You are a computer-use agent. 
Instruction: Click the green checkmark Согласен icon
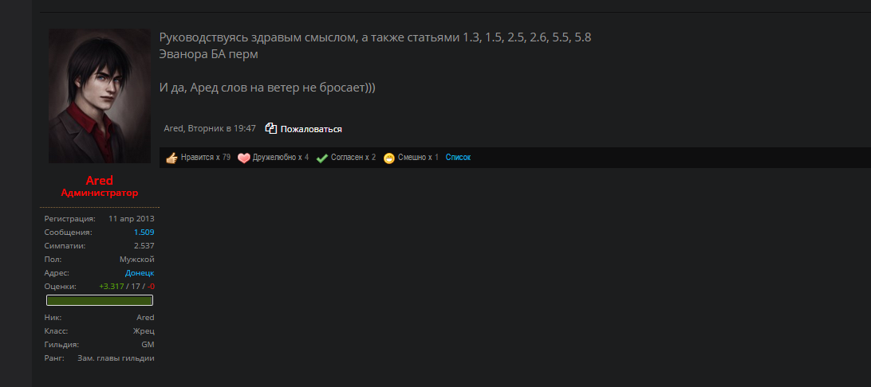tap(321, 158)
